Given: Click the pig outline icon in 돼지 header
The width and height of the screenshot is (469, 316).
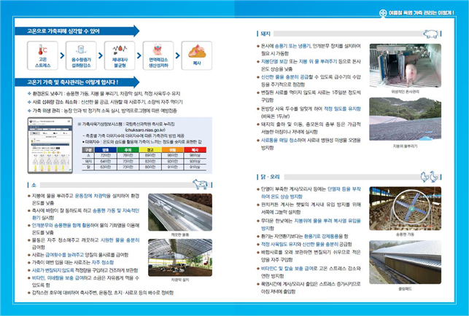Looking at the screenshot, I should click(431, 33).
